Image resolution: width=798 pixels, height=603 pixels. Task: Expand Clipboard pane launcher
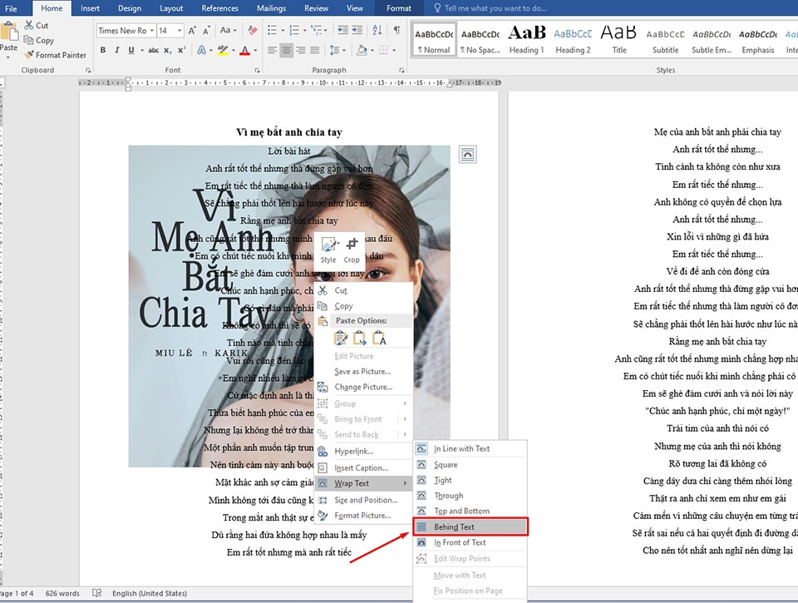(x=88, y=71)
